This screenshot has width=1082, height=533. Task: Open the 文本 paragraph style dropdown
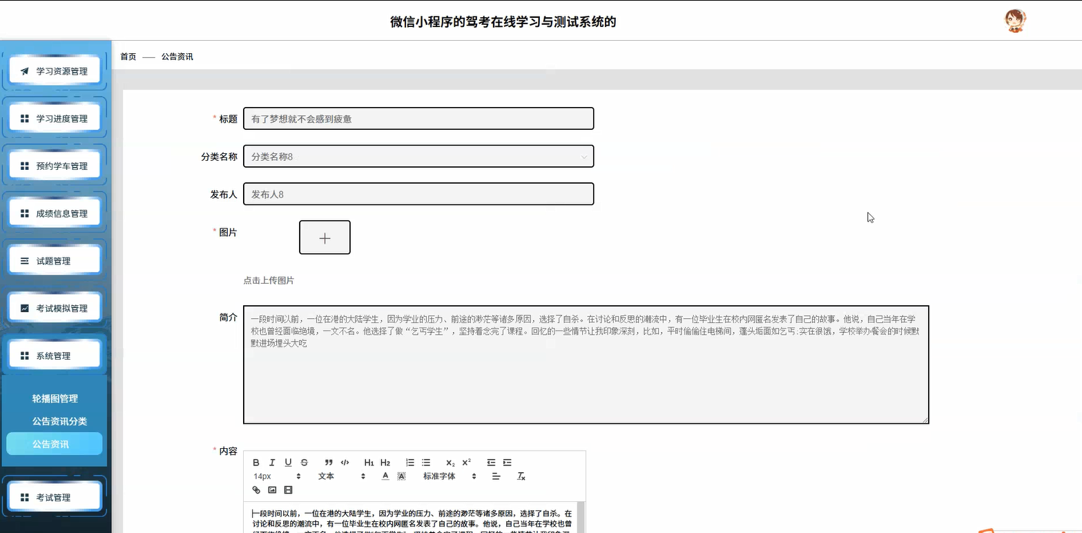(341, 476)
